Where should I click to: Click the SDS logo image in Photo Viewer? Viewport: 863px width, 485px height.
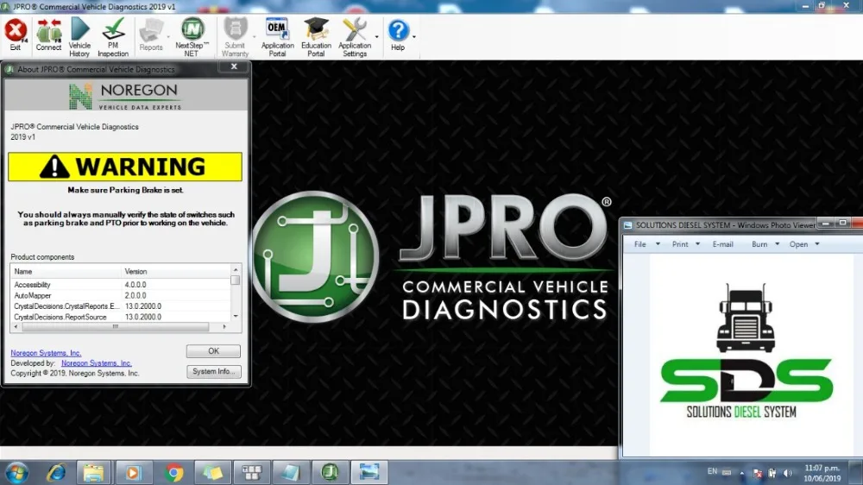pos(746,351)
